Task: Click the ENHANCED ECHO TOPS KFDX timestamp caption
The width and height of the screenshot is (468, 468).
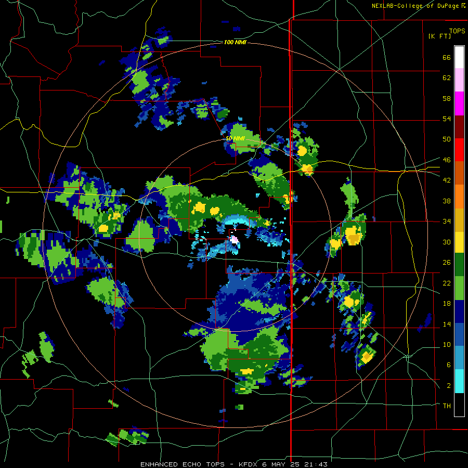Action: coord(233,464)
